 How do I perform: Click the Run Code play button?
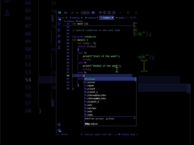pyautogui.click(x=127, y=18)
